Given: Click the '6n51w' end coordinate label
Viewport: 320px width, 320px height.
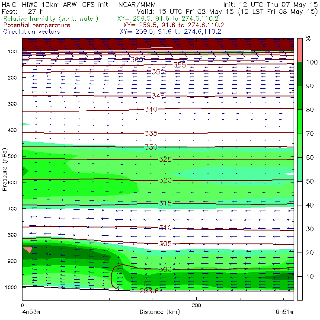Looking at the screenshot, I should [285, 312].
